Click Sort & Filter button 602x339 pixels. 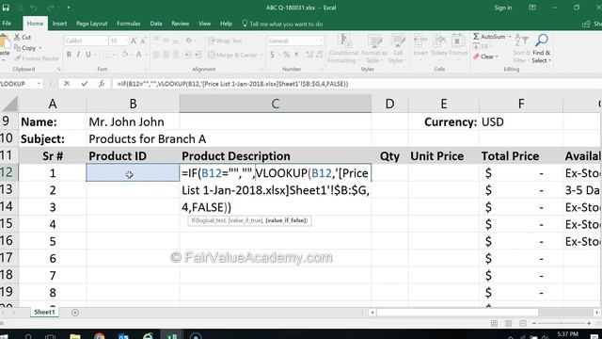[x=521, y=49]
